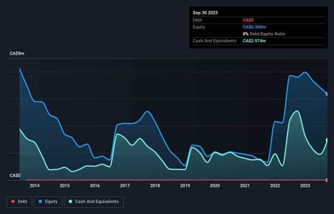Click the CA$0 y-axis label

tap(15, 175)
